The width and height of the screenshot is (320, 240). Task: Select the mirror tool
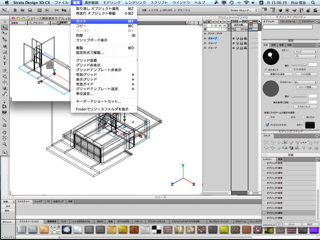[x=4, y=82]
